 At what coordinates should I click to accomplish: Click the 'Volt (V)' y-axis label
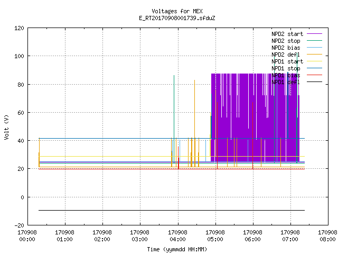[7, 128]
